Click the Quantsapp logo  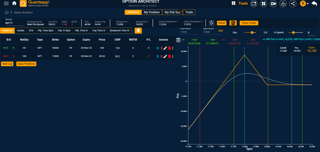(35, 3)
